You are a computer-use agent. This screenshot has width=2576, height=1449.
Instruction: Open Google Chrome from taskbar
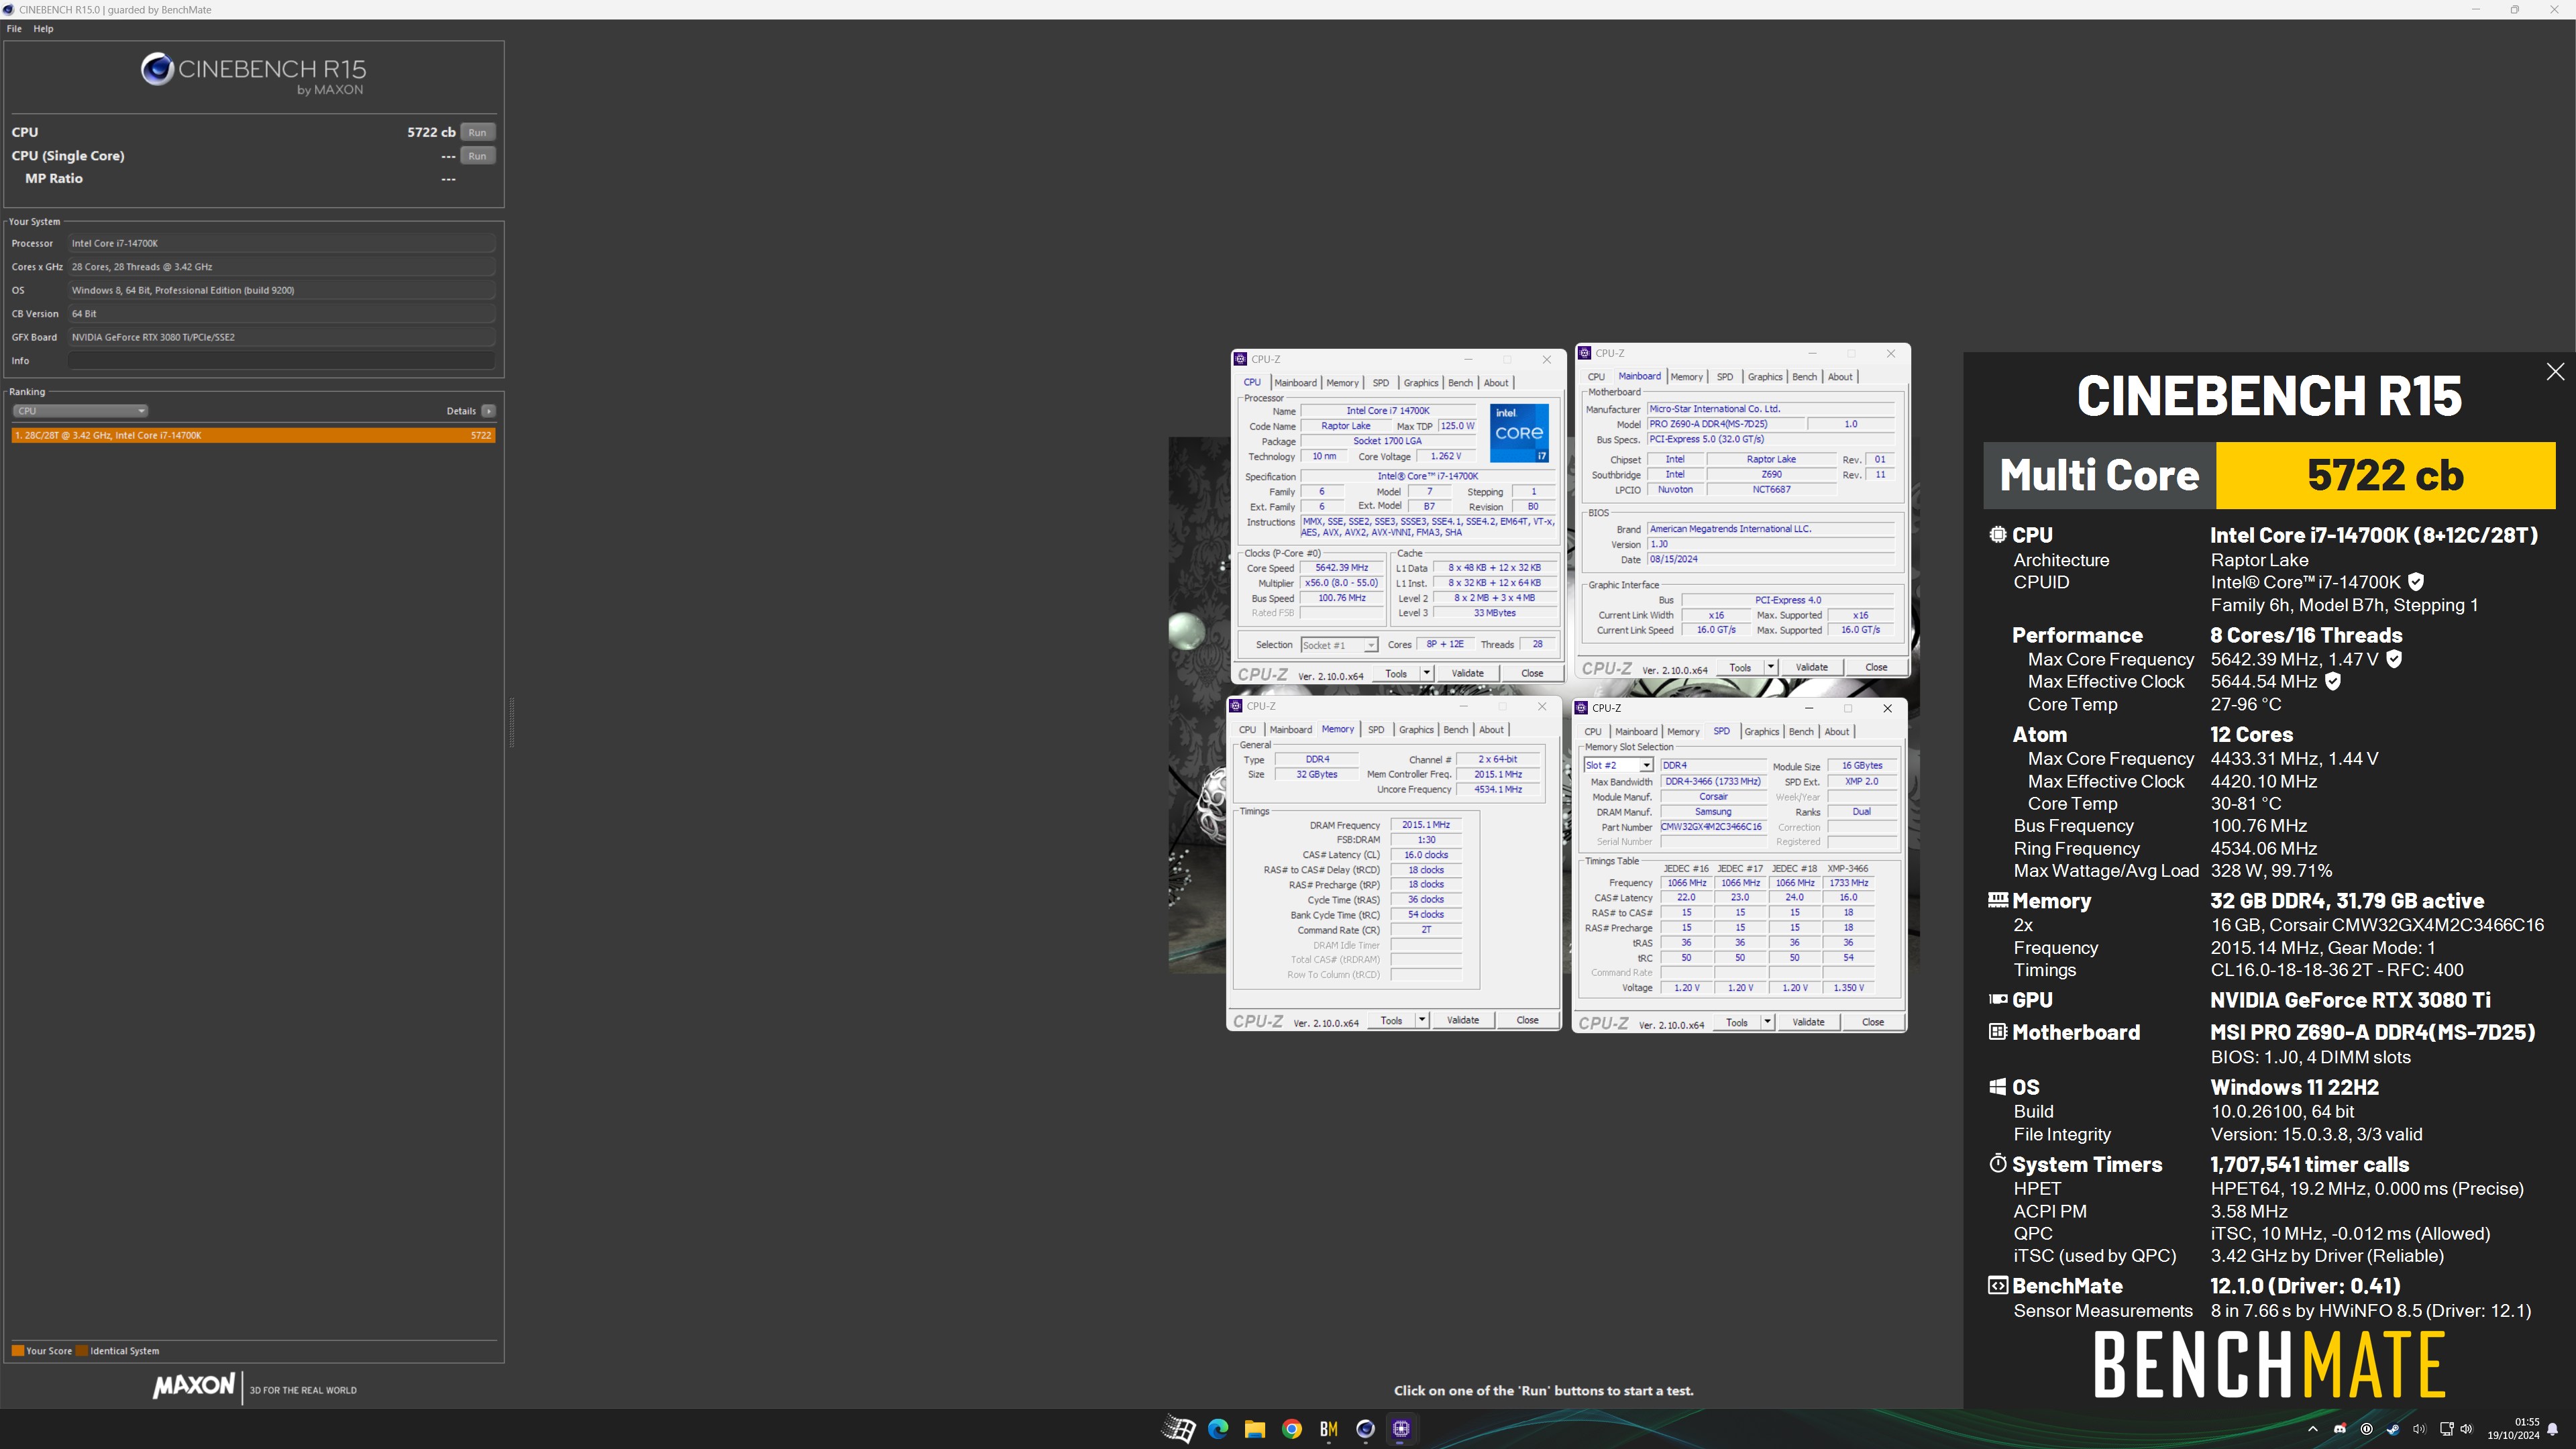[1291, 1429]
